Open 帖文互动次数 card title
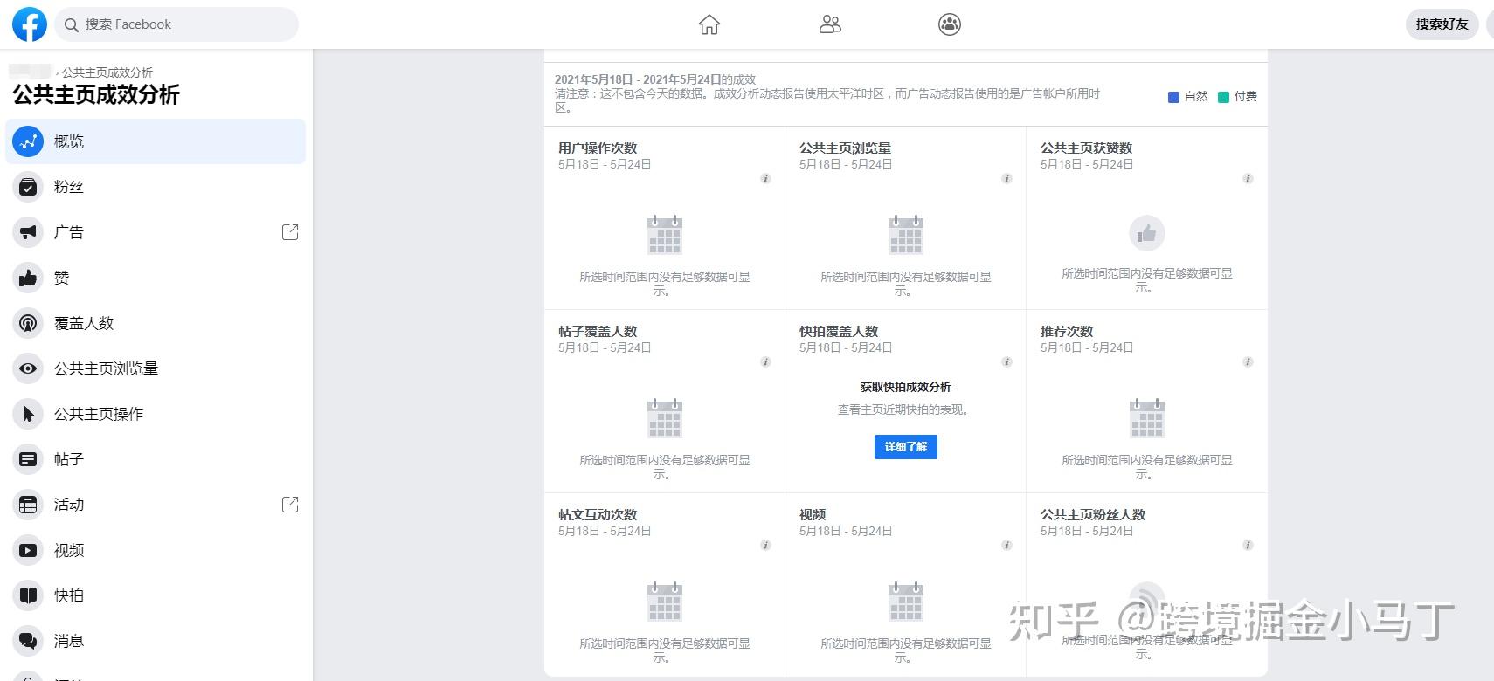Image resolution: width=1494 pixels, height=681 pixels. click(598, 515)
